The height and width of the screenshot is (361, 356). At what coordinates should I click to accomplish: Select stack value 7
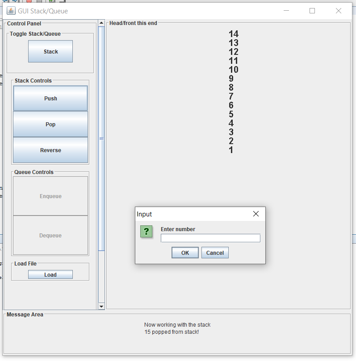(x=231, y=96)
